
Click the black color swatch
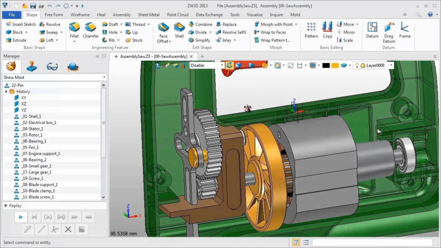[326, 65]
